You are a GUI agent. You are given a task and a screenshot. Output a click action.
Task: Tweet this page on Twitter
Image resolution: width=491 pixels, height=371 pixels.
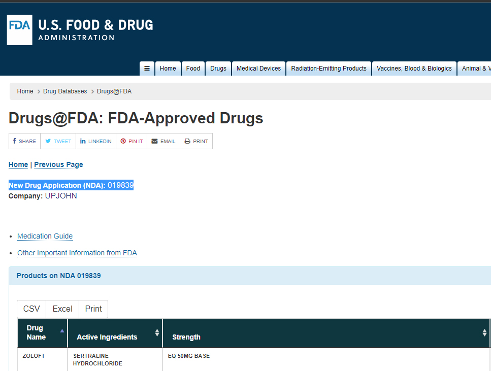coord(58,141)
